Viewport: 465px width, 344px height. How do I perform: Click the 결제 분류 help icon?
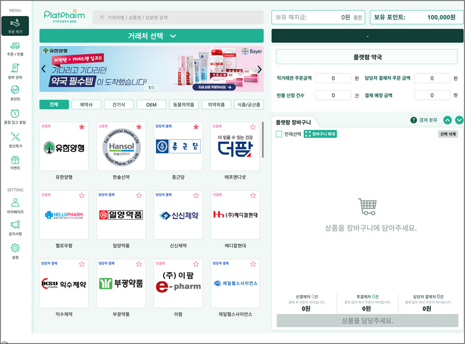coord(413,120)
